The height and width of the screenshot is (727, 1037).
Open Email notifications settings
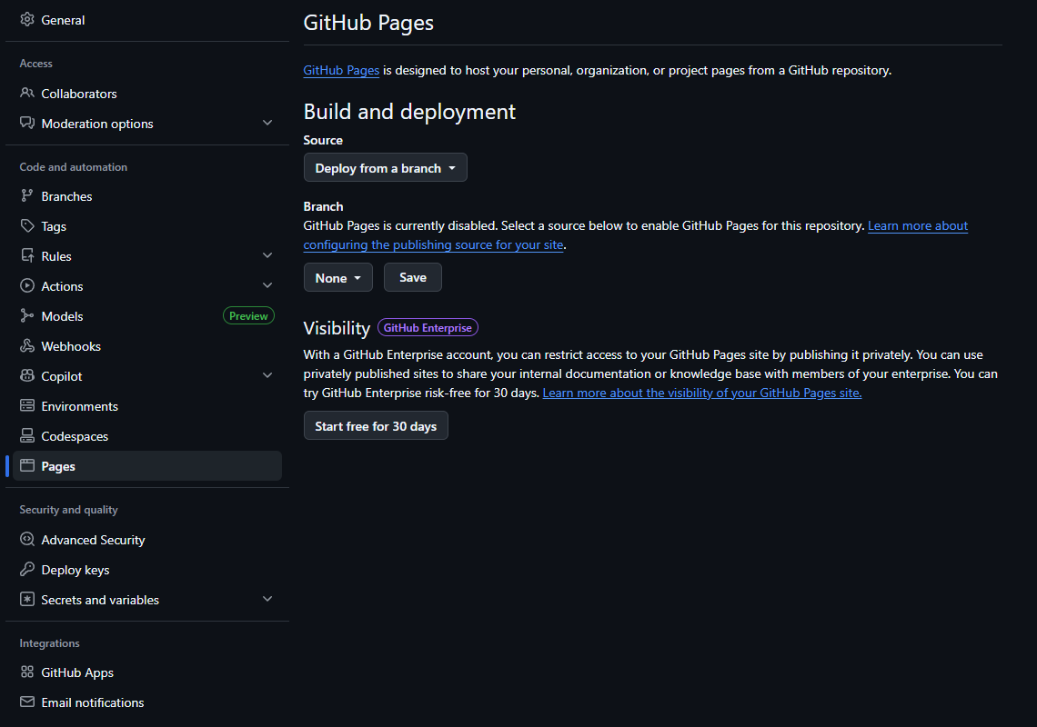(146, 702)
